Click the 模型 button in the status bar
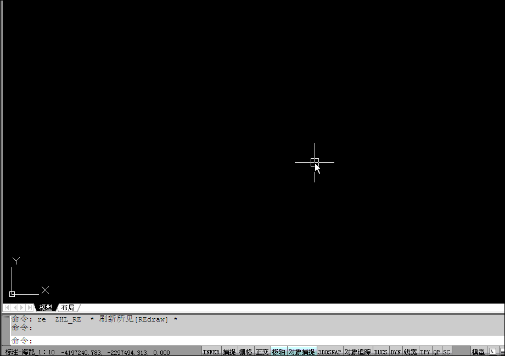The image size is (505, 356). click(x=478, y=352)
